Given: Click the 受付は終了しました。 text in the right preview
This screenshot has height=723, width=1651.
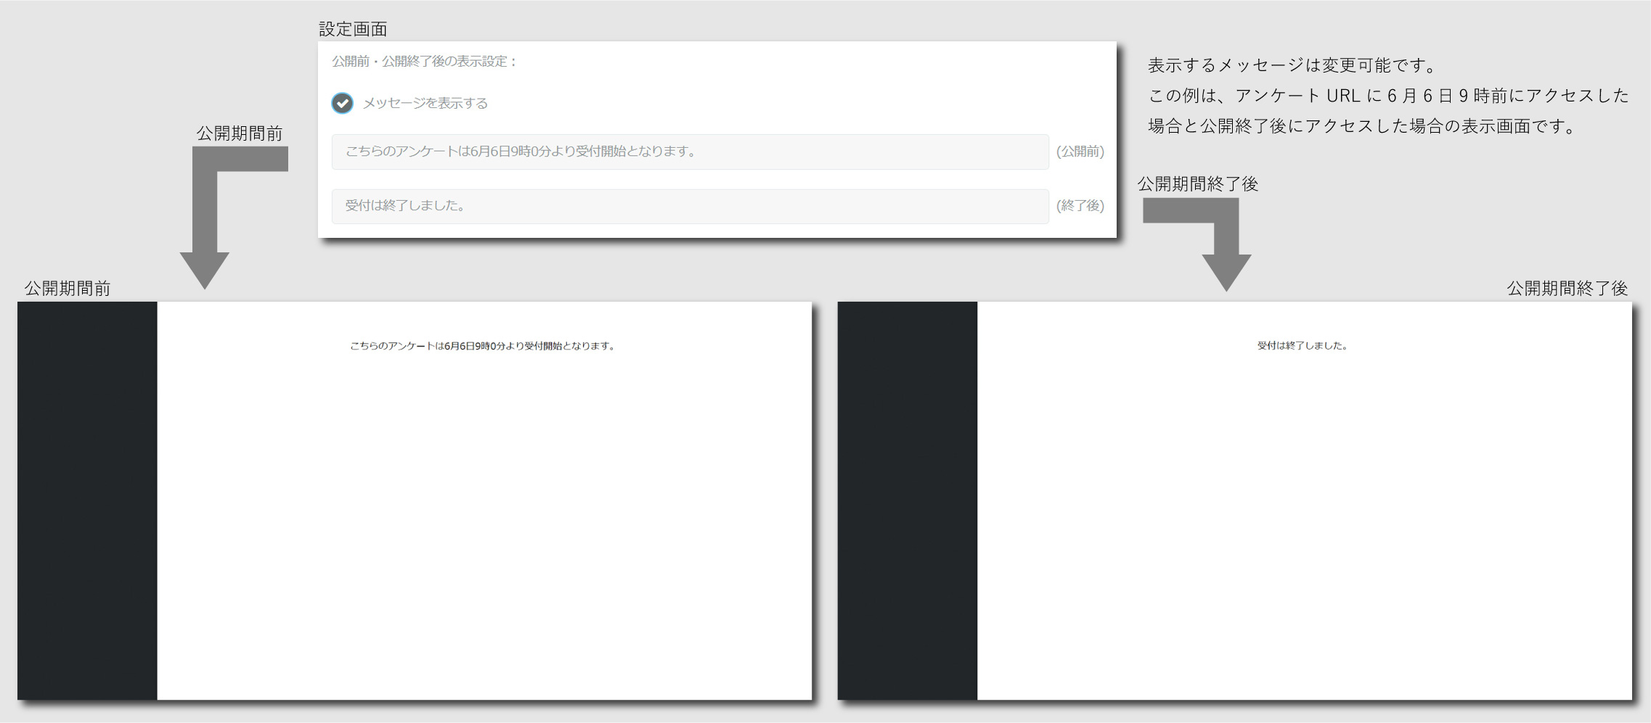Looking at the screenshot, I should pyautogui.click(x=1303, y=346).
